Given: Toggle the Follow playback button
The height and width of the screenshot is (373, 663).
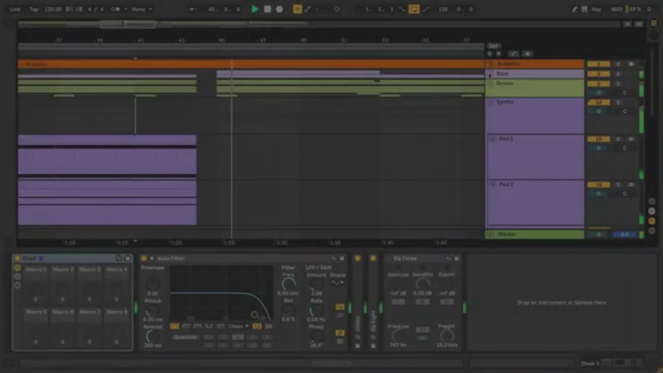Looking at the screenshot, I should pos(193,9).
